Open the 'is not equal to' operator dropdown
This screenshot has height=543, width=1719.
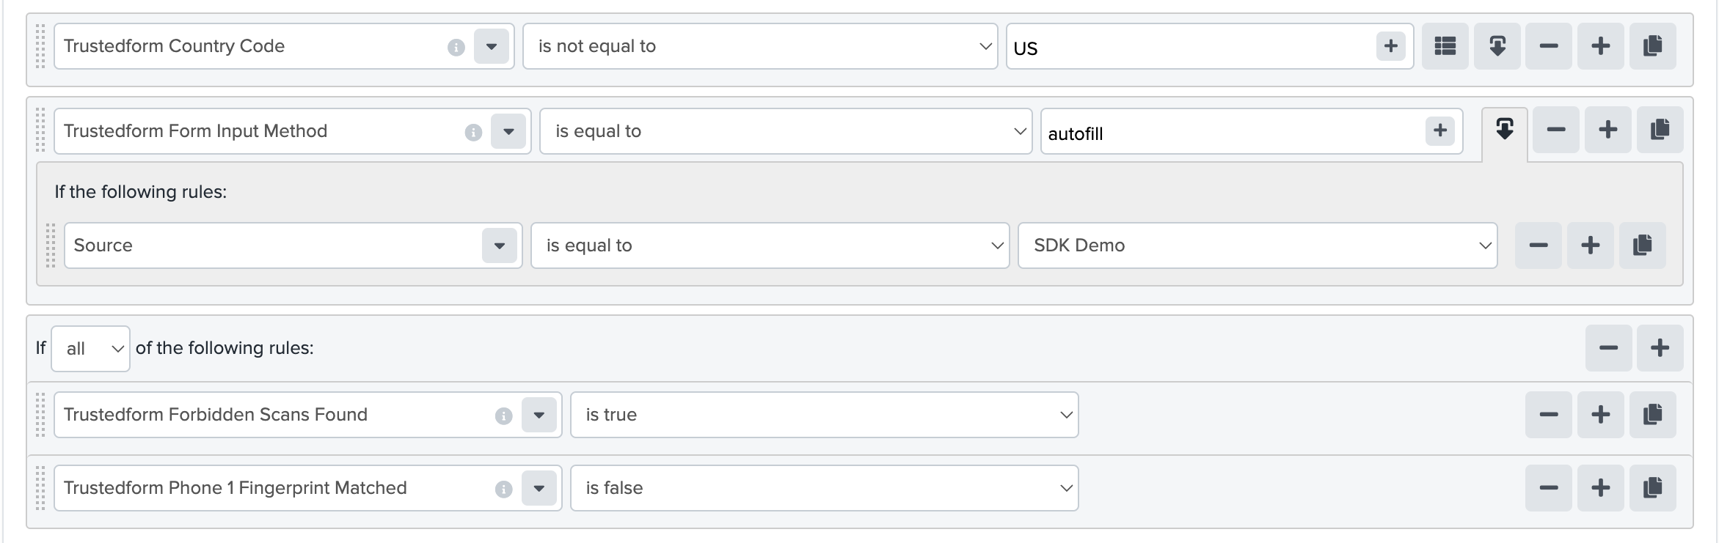point(760,46)
